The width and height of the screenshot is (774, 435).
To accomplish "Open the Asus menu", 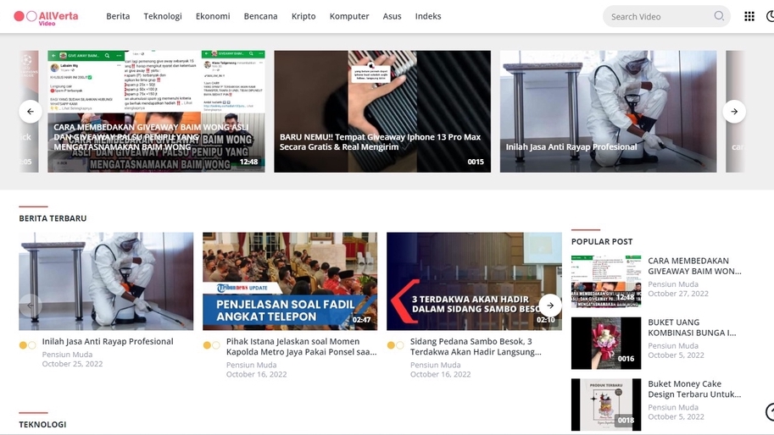I will (x=392, y=16).
